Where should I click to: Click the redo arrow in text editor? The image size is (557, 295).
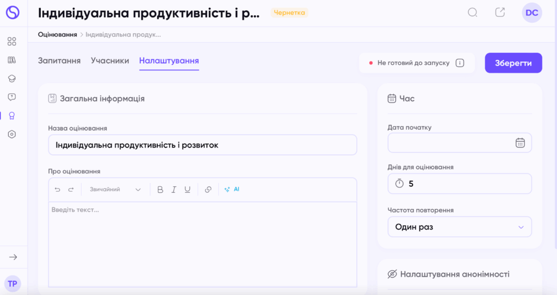click(71, 190)
